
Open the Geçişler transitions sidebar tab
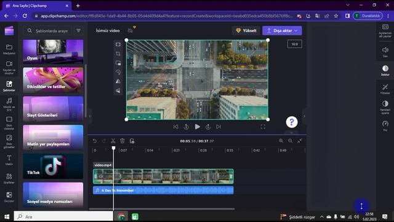coord(9,197)
